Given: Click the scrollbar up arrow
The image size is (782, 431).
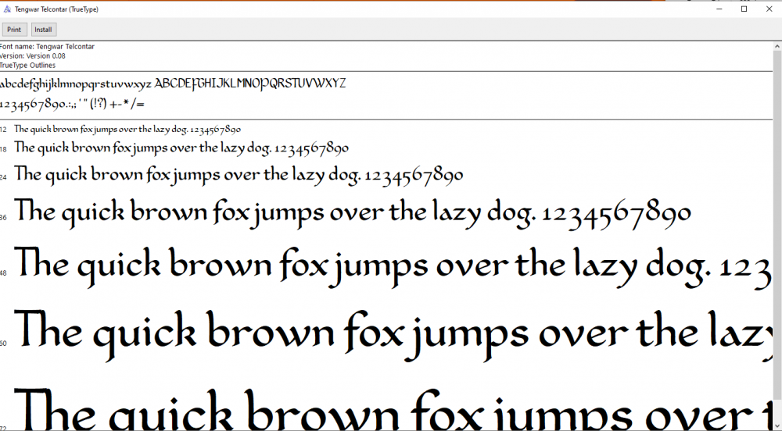Looking at the screenshot, I should point(777,46).
